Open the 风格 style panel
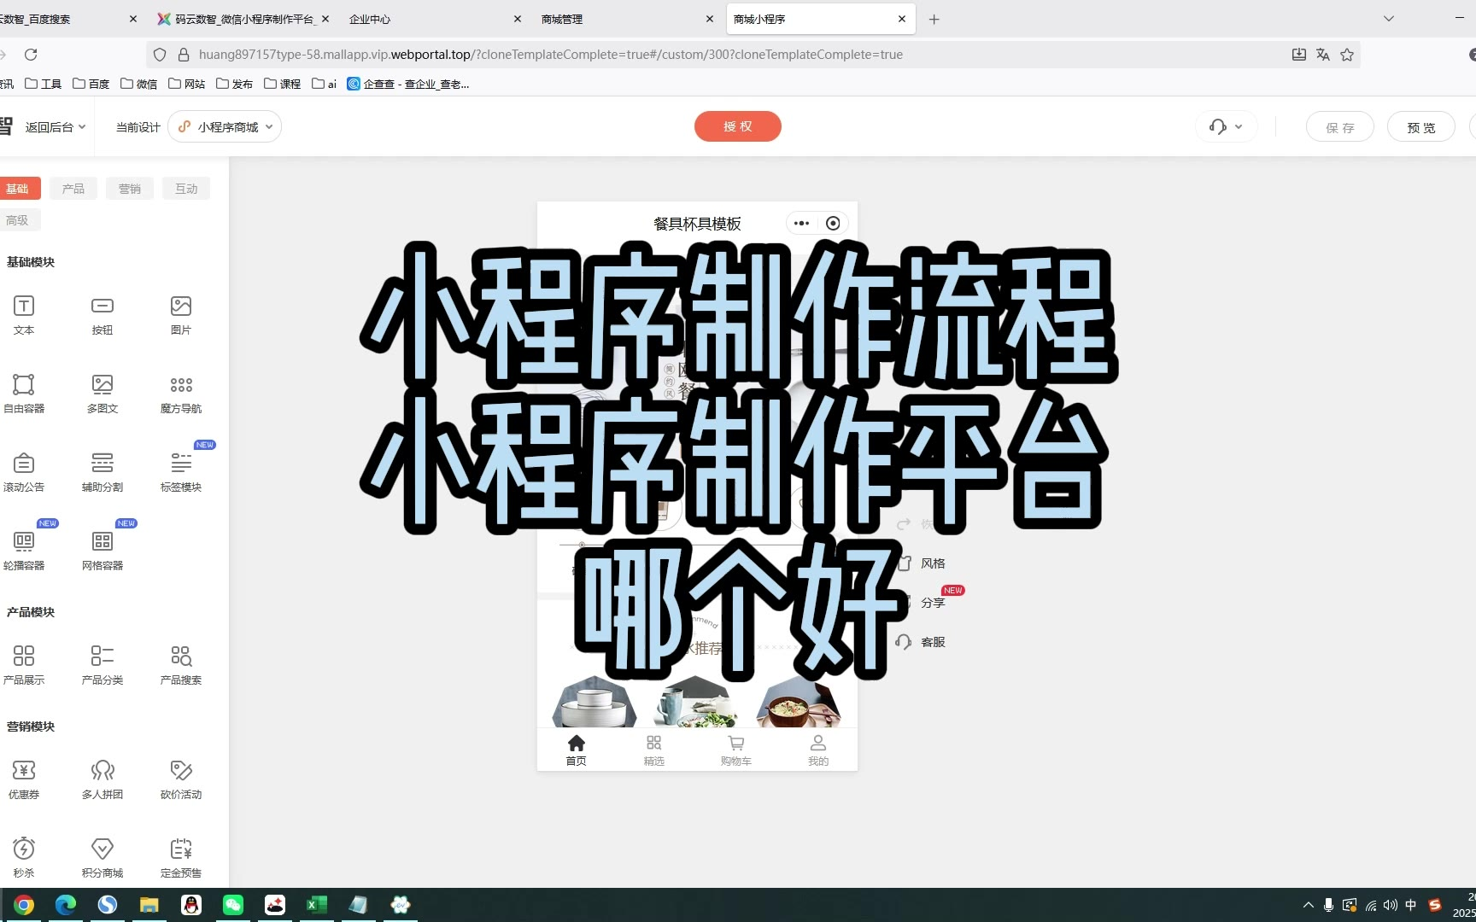 tap(922, 563)
